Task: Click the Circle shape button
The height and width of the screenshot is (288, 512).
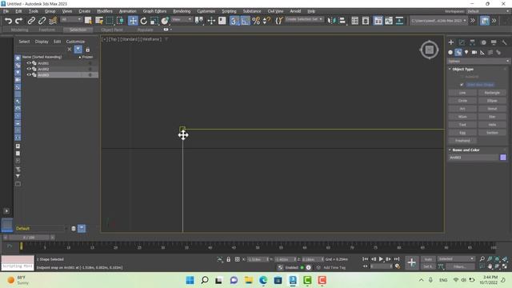Action: tap(462, 101)
